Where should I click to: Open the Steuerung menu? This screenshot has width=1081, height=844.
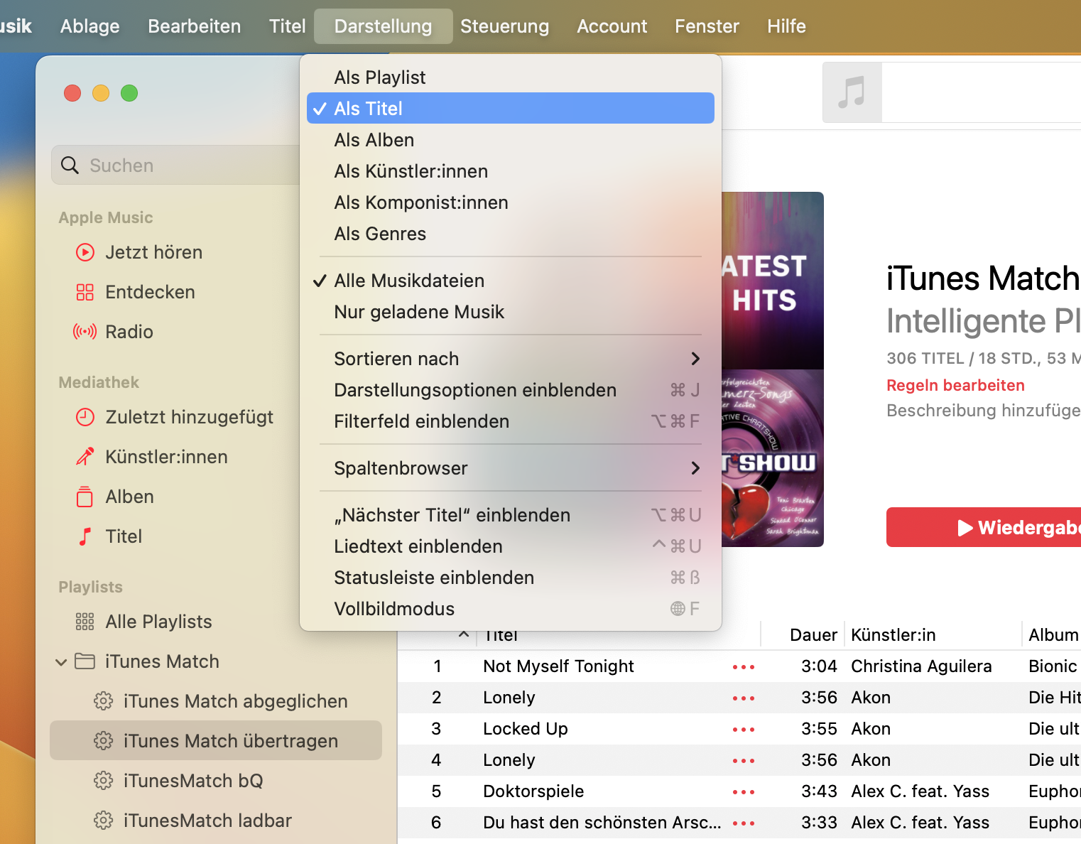coord(505,26)
